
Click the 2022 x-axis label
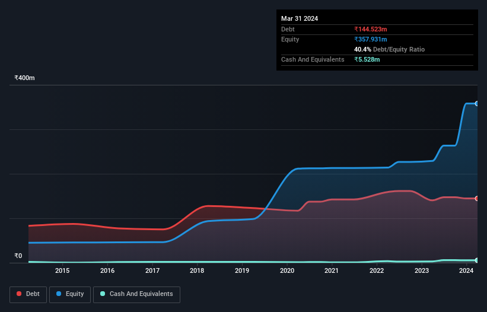point(377,270)
